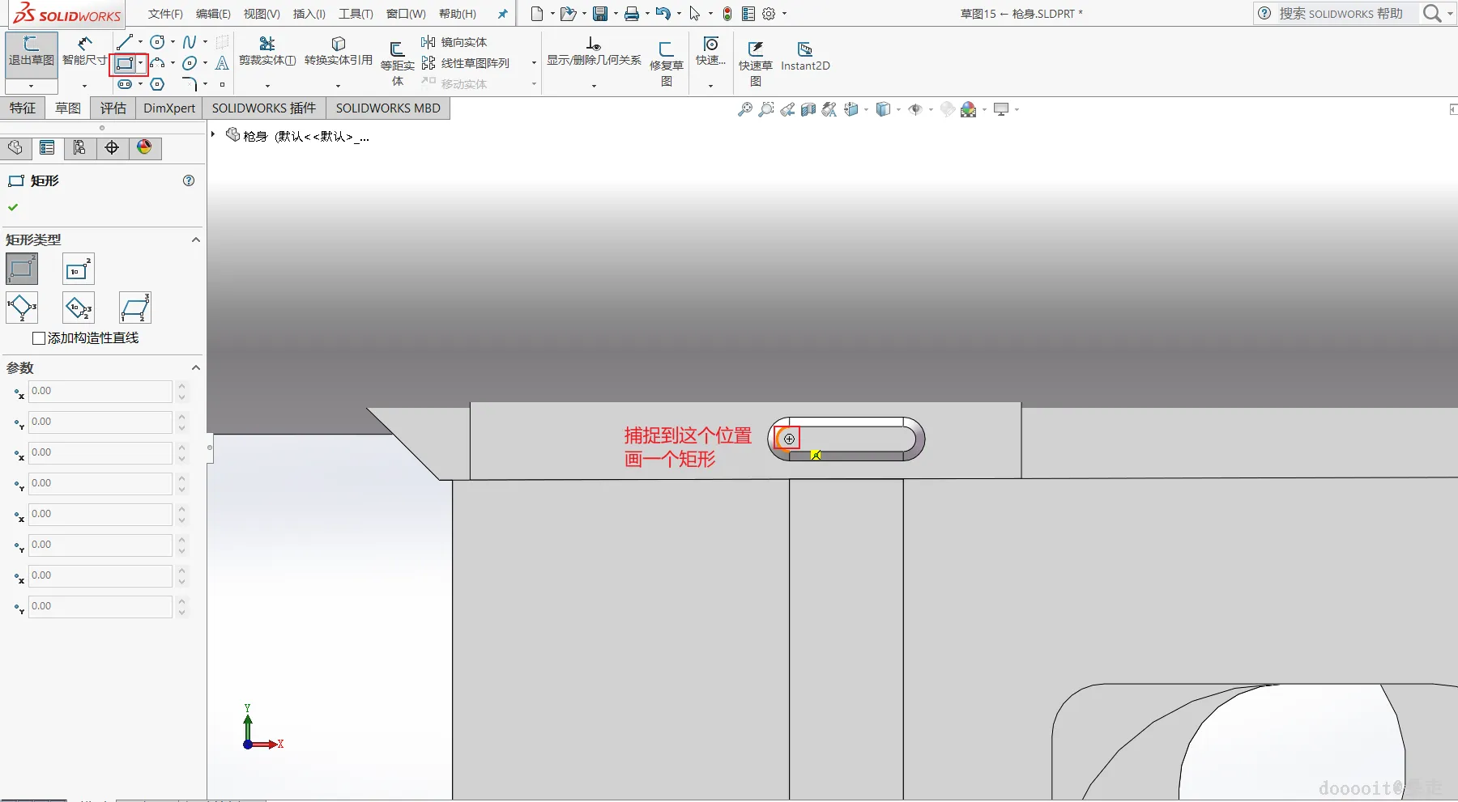Select the Sketch Fillet tool
The width and height of the screenshot is (1458, 802).
[x=190, y=84]
